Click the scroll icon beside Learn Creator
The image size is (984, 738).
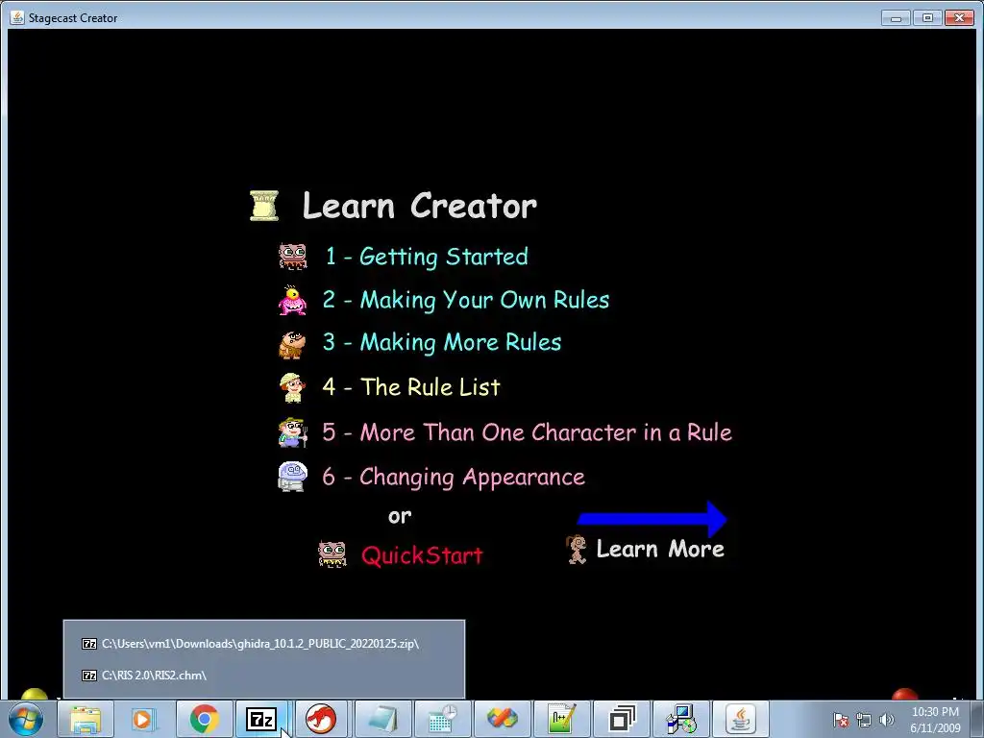pos(264,206)
